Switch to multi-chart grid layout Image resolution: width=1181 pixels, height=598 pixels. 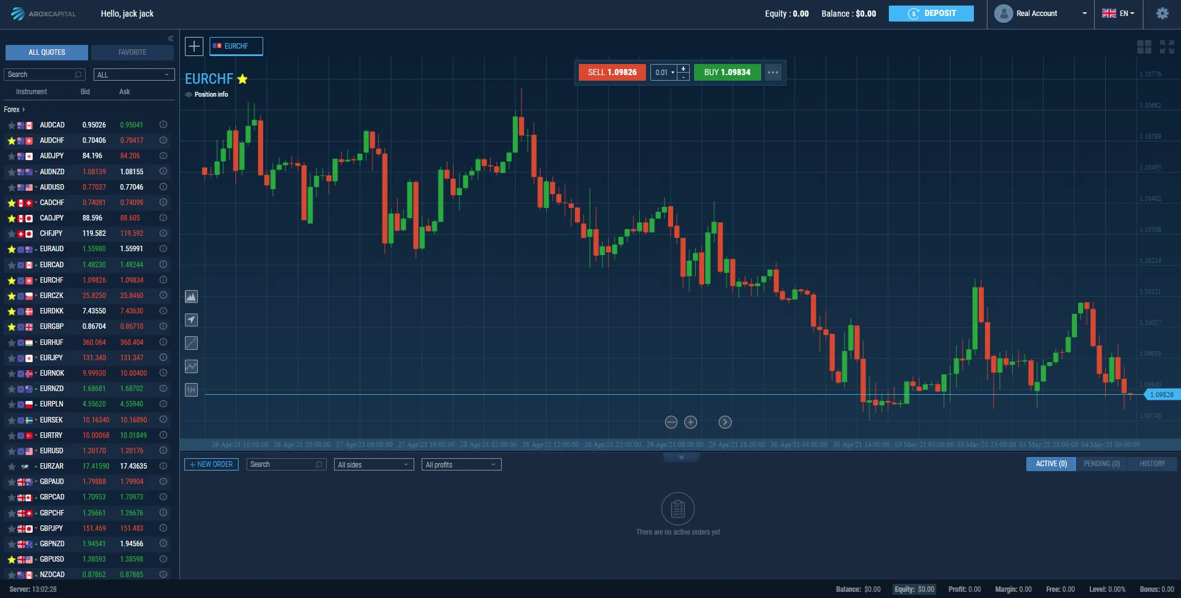click(1144, 47)
